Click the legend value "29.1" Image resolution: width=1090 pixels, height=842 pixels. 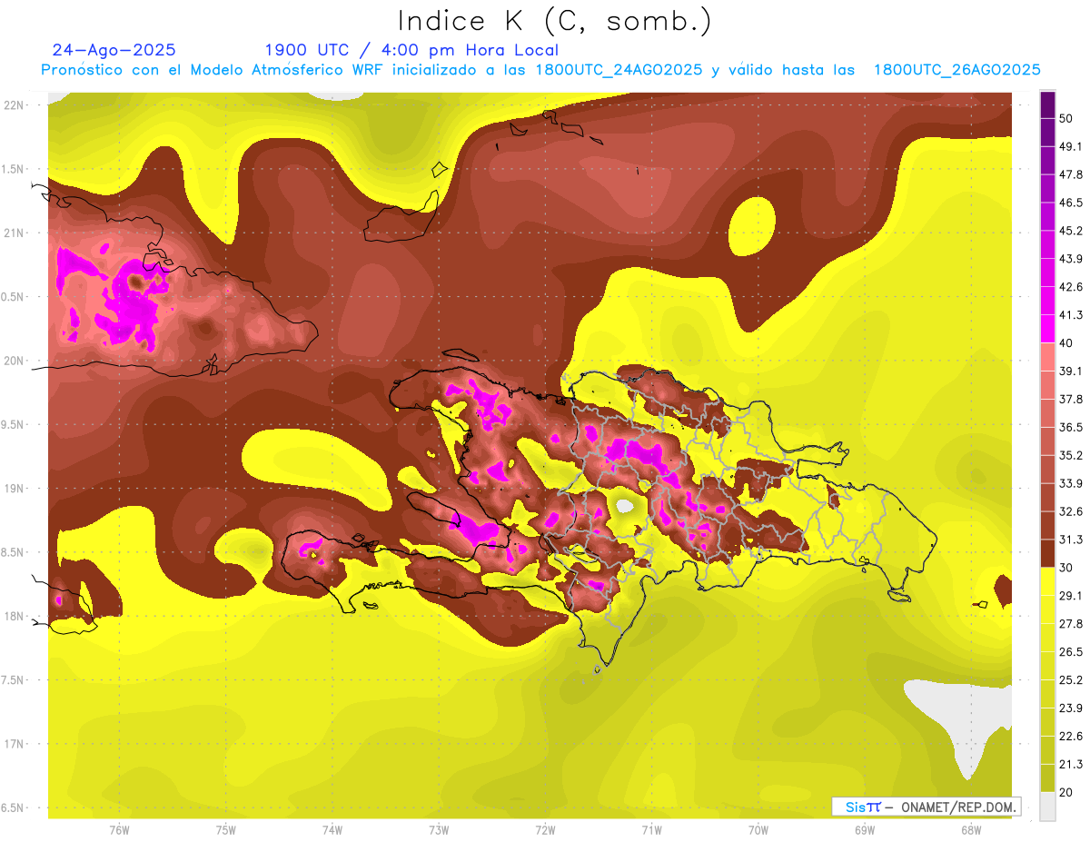(1071, 596)
